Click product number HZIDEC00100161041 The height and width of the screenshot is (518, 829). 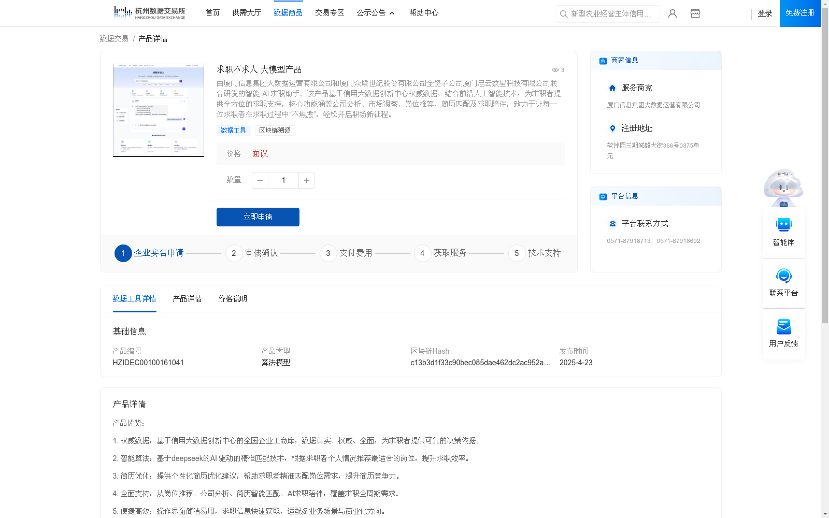pyautogui.click(x=148, y=363)
